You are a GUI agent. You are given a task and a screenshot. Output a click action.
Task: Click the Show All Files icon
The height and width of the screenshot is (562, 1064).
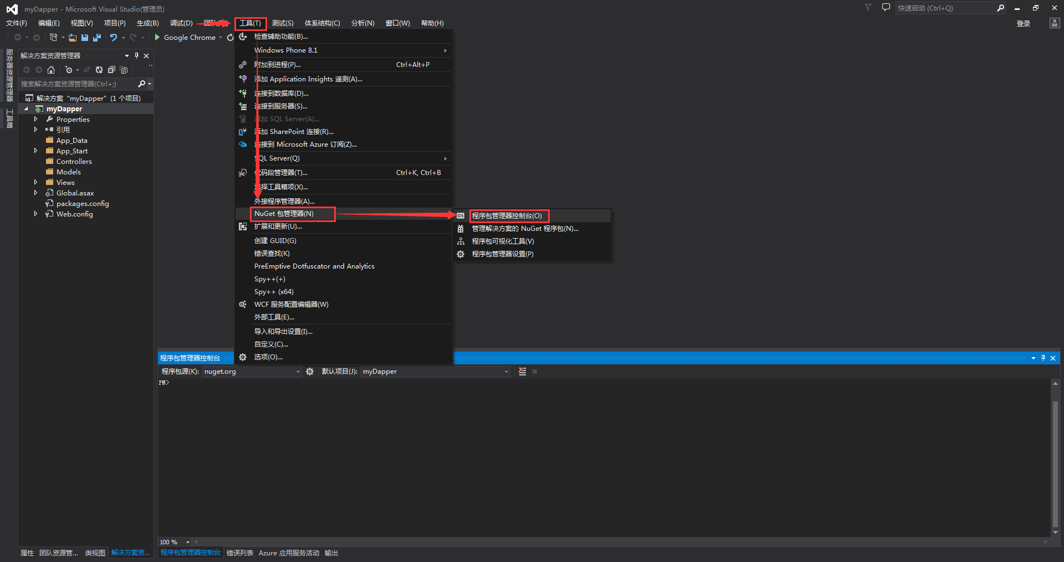click(124, 70)
